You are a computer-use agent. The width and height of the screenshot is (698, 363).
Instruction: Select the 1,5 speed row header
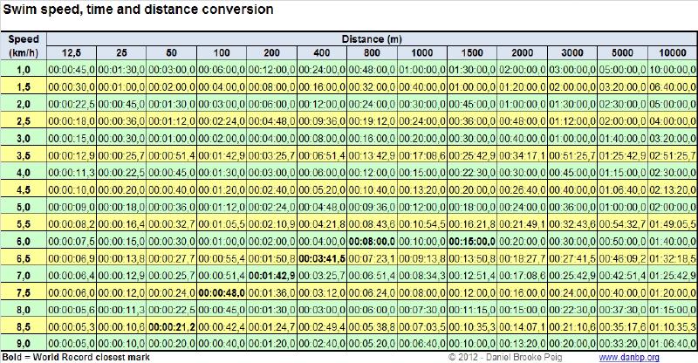(24, 86)
